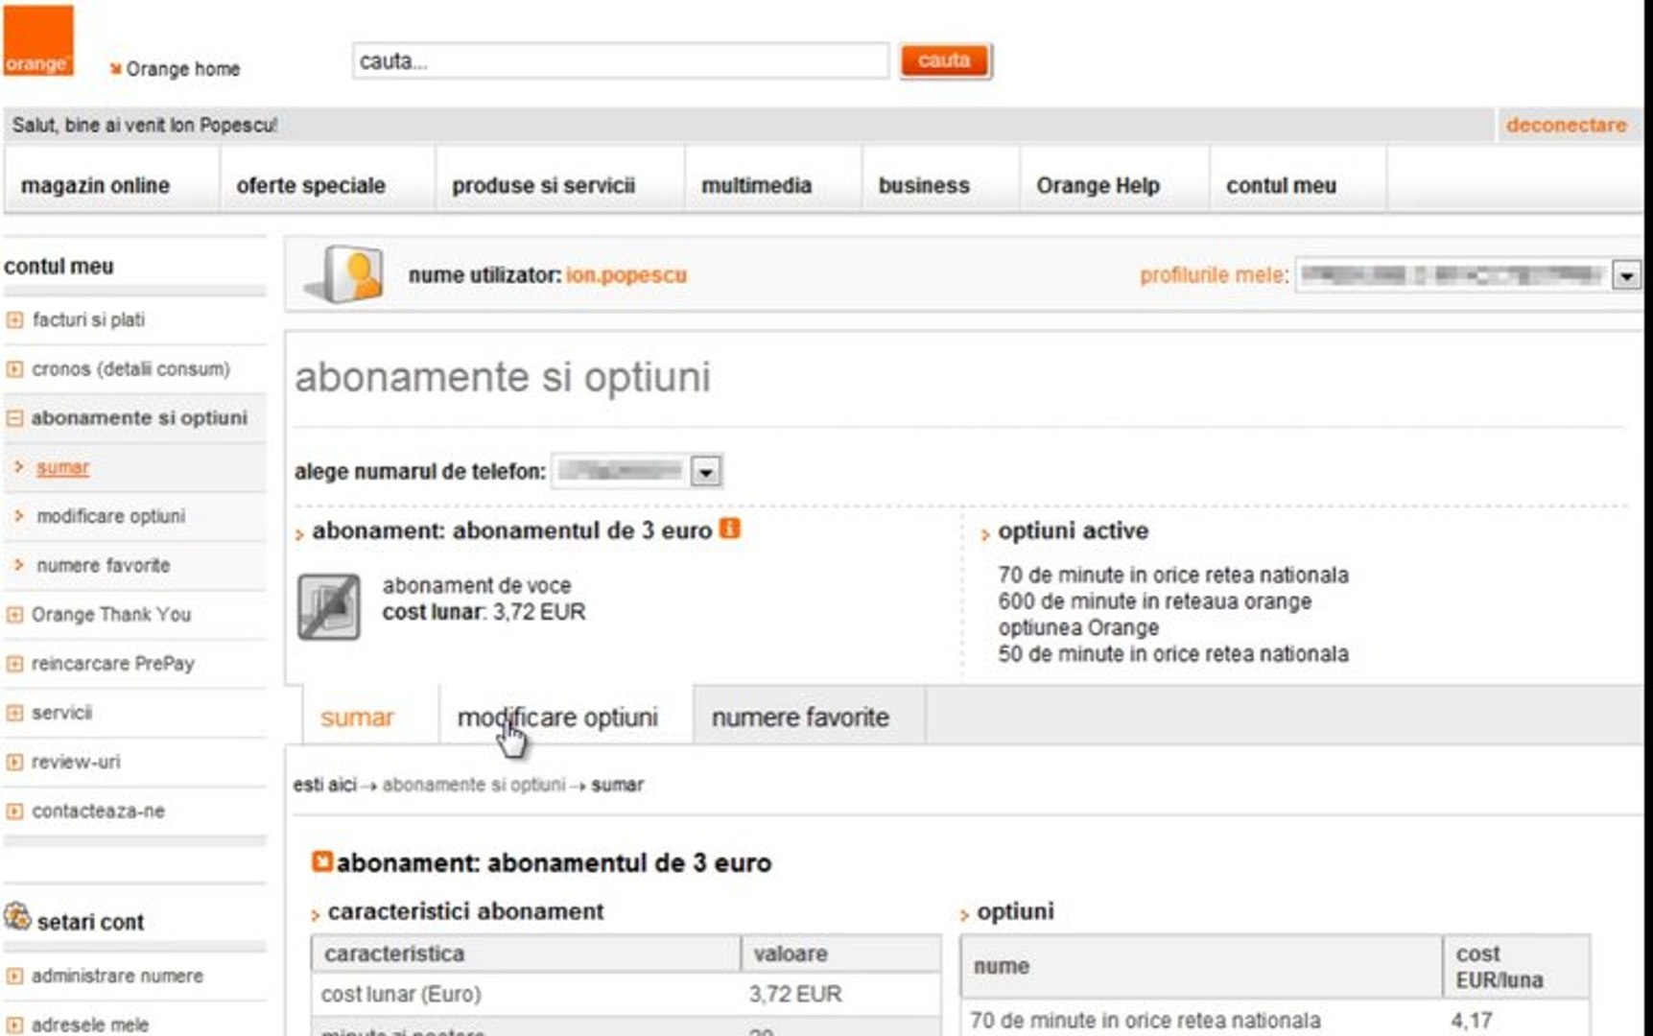The height and width of the screenshot is (1036, 1653).
Task: Click the Orange logo
Action: pos(38,40)
